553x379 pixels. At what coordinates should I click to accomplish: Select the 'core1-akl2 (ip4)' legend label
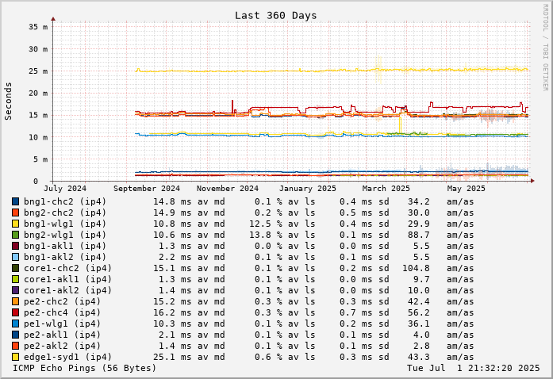(x=67, y=290)
